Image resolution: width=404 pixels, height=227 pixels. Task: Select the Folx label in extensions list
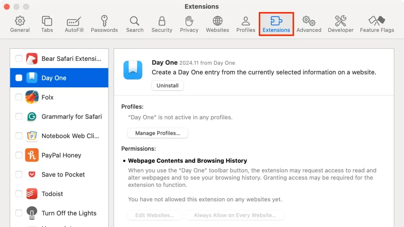47,97
